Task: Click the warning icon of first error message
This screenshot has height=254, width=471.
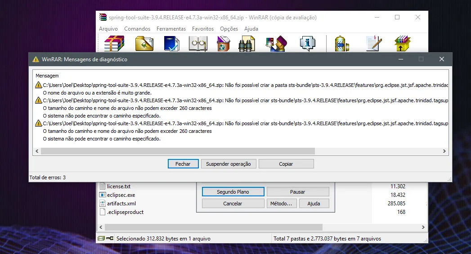Action: tap(38, 85)
